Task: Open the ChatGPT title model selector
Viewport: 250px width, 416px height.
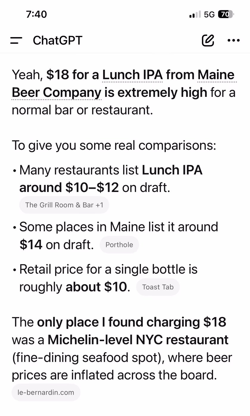Action: coord(57,40)
